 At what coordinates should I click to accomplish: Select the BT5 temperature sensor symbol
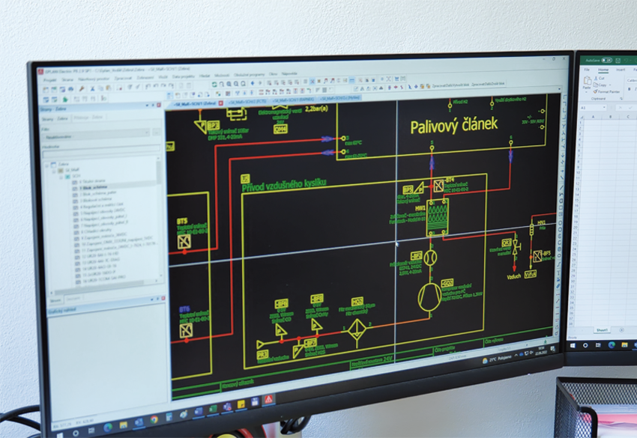184,242
